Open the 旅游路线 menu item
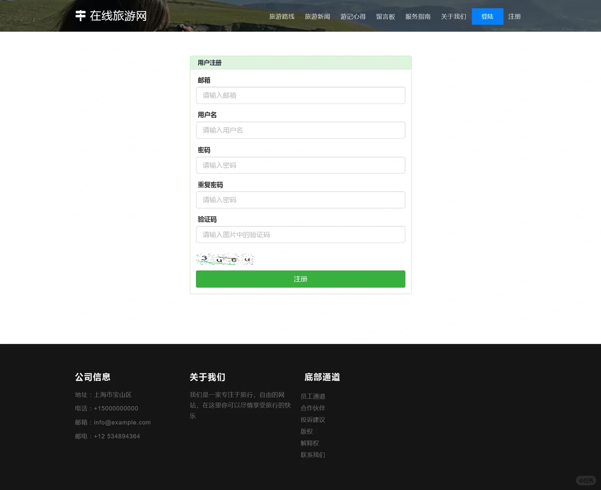The height and width of the screenshot is (490, 601). click(282, 16)
